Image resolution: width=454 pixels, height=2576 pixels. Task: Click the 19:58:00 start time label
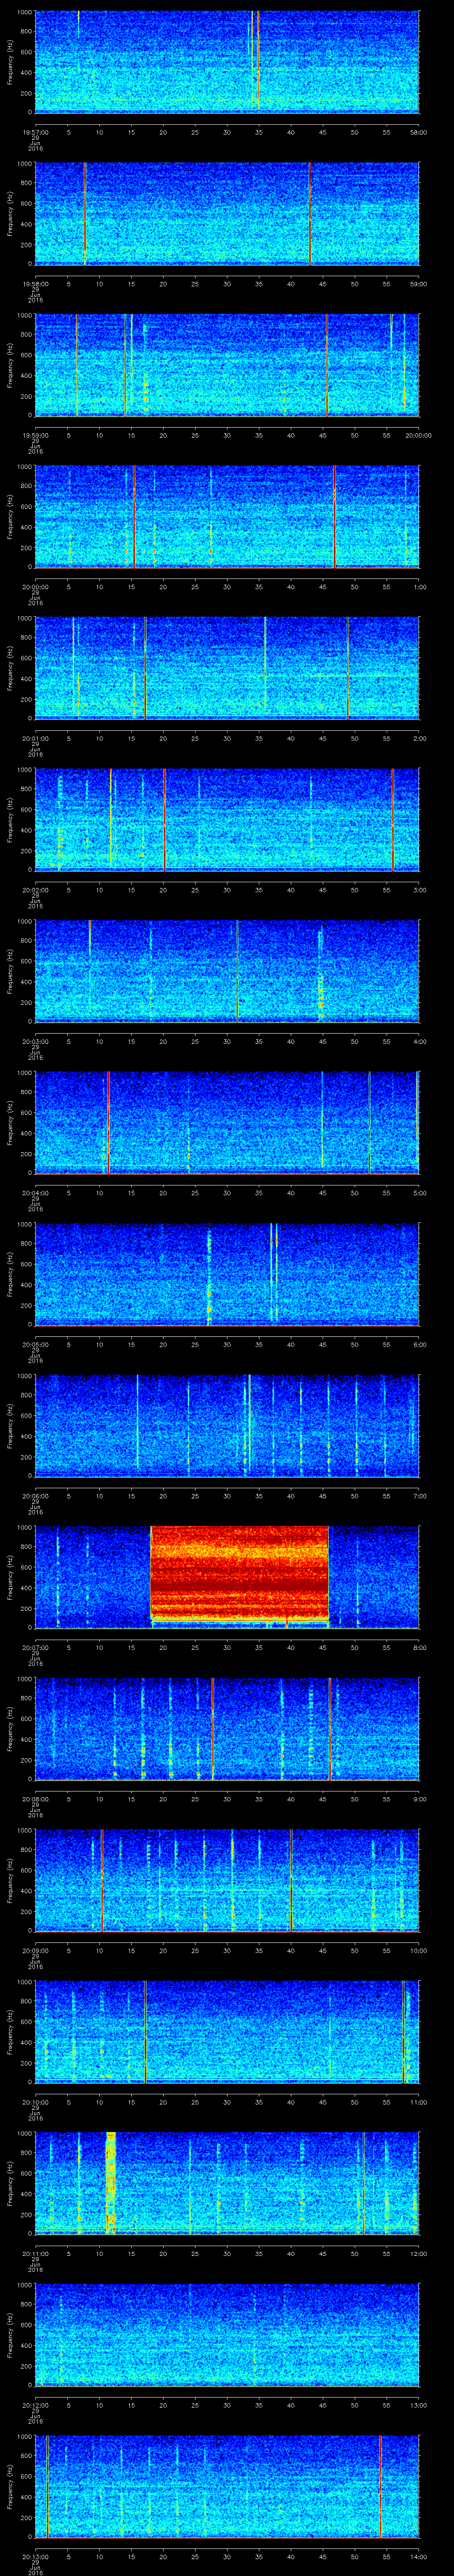(35, 284)
